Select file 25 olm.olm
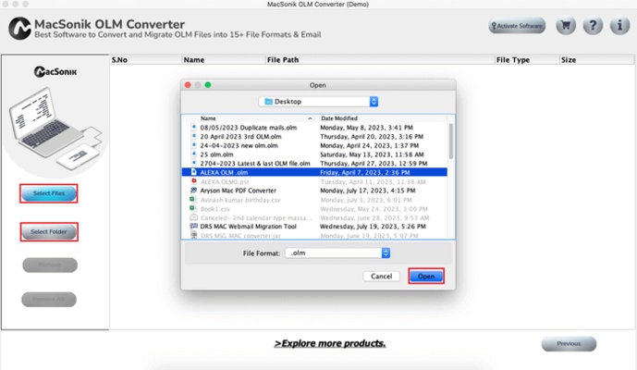The image size is (637, 370). point(216,154)
